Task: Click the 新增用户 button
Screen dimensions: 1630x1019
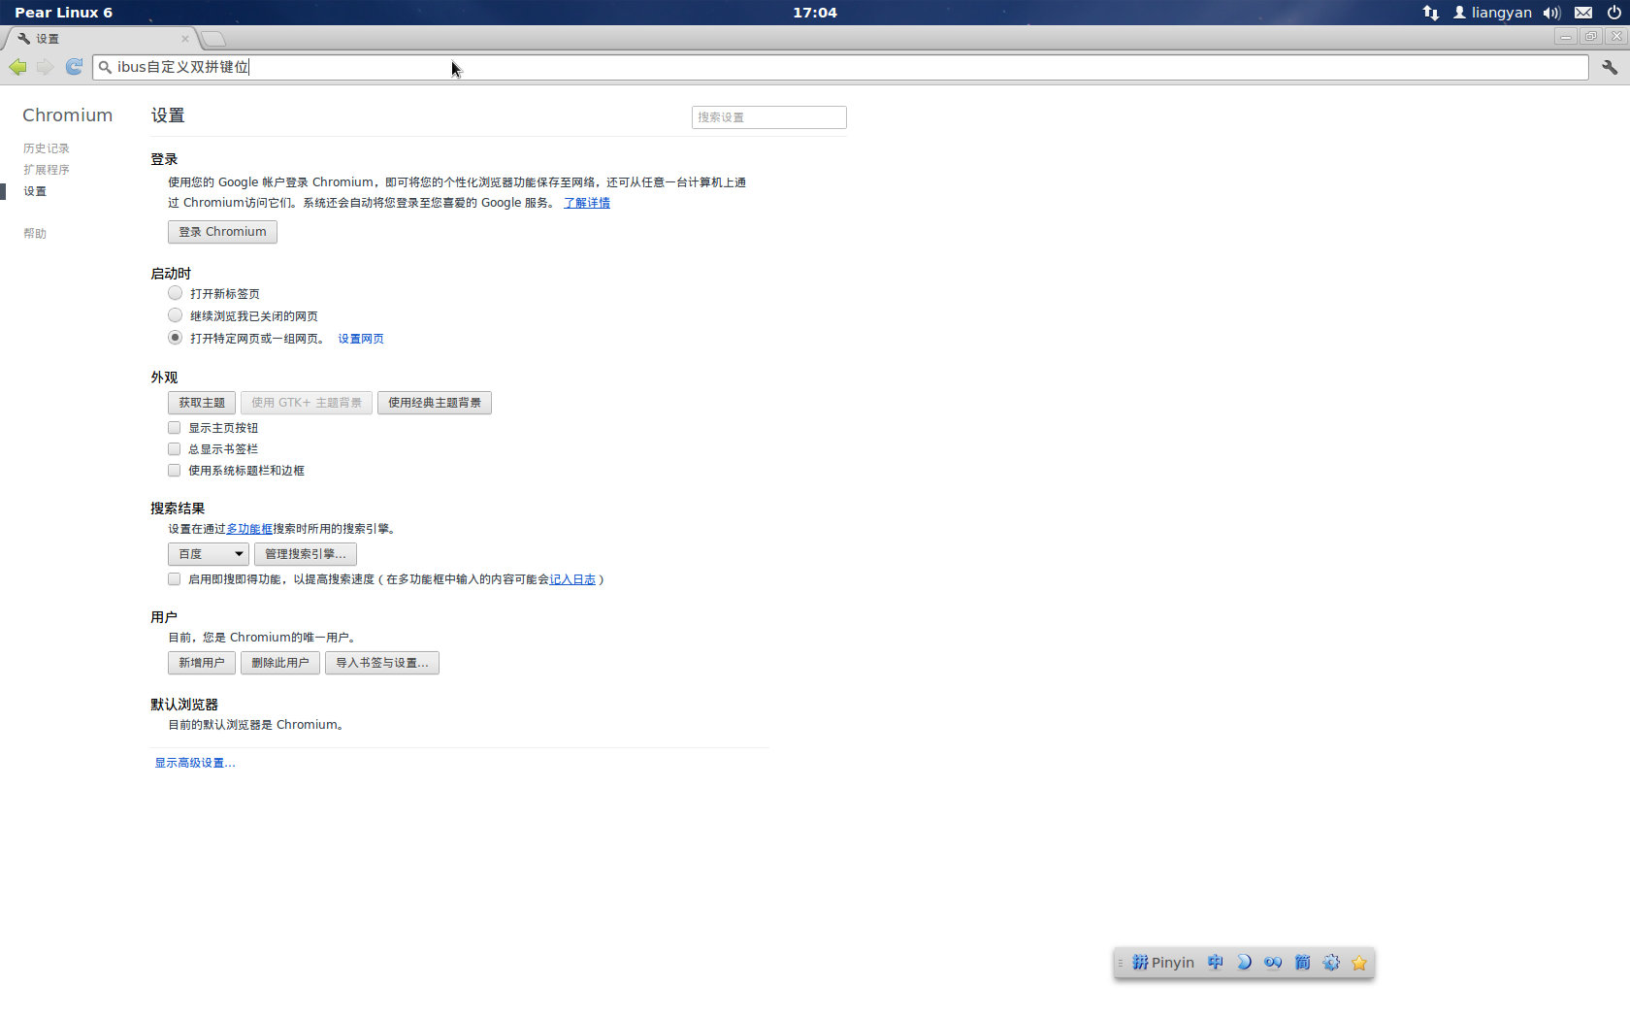Action: click(x=202, y=663)
